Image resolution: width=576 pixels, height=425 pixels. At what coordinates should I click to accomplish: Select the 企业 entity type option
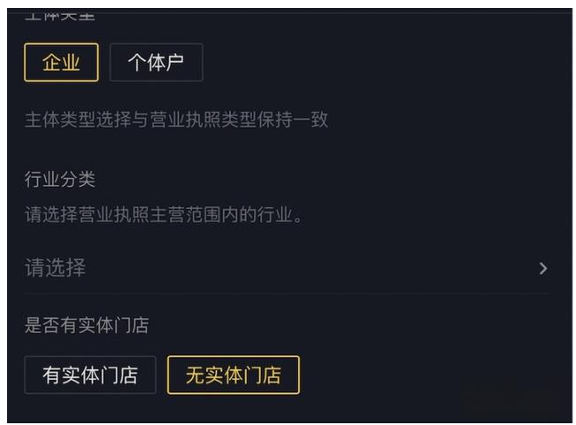pyautogui.click(x=61, y=63)
